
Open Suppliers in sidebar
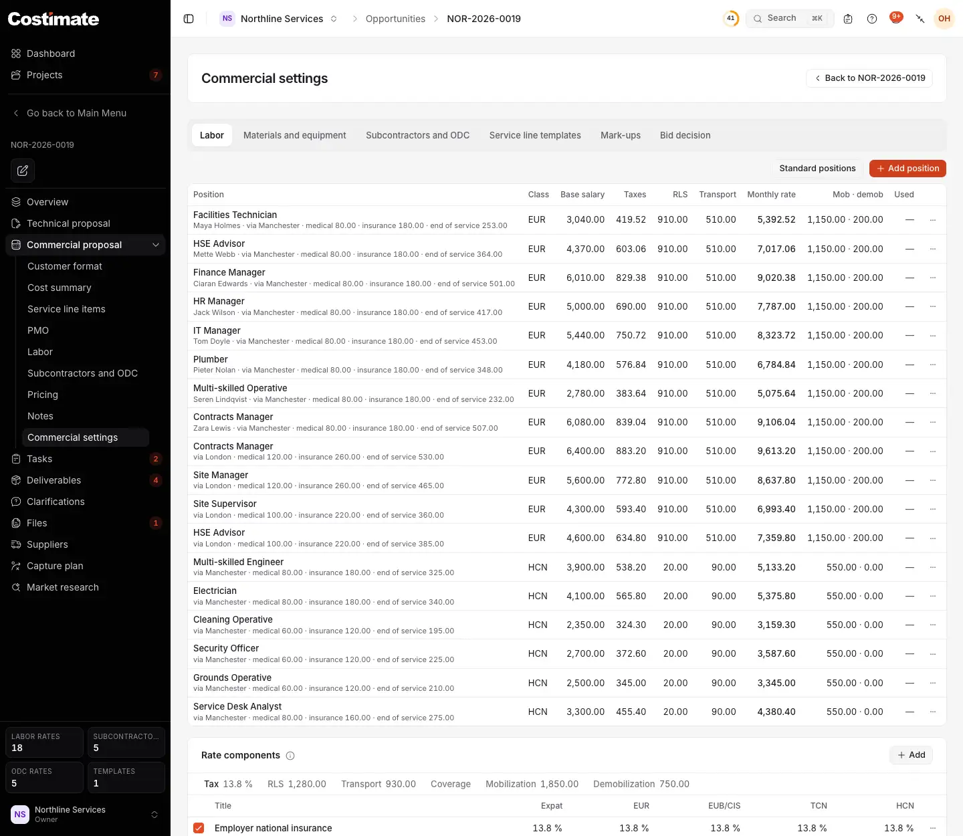85,544
